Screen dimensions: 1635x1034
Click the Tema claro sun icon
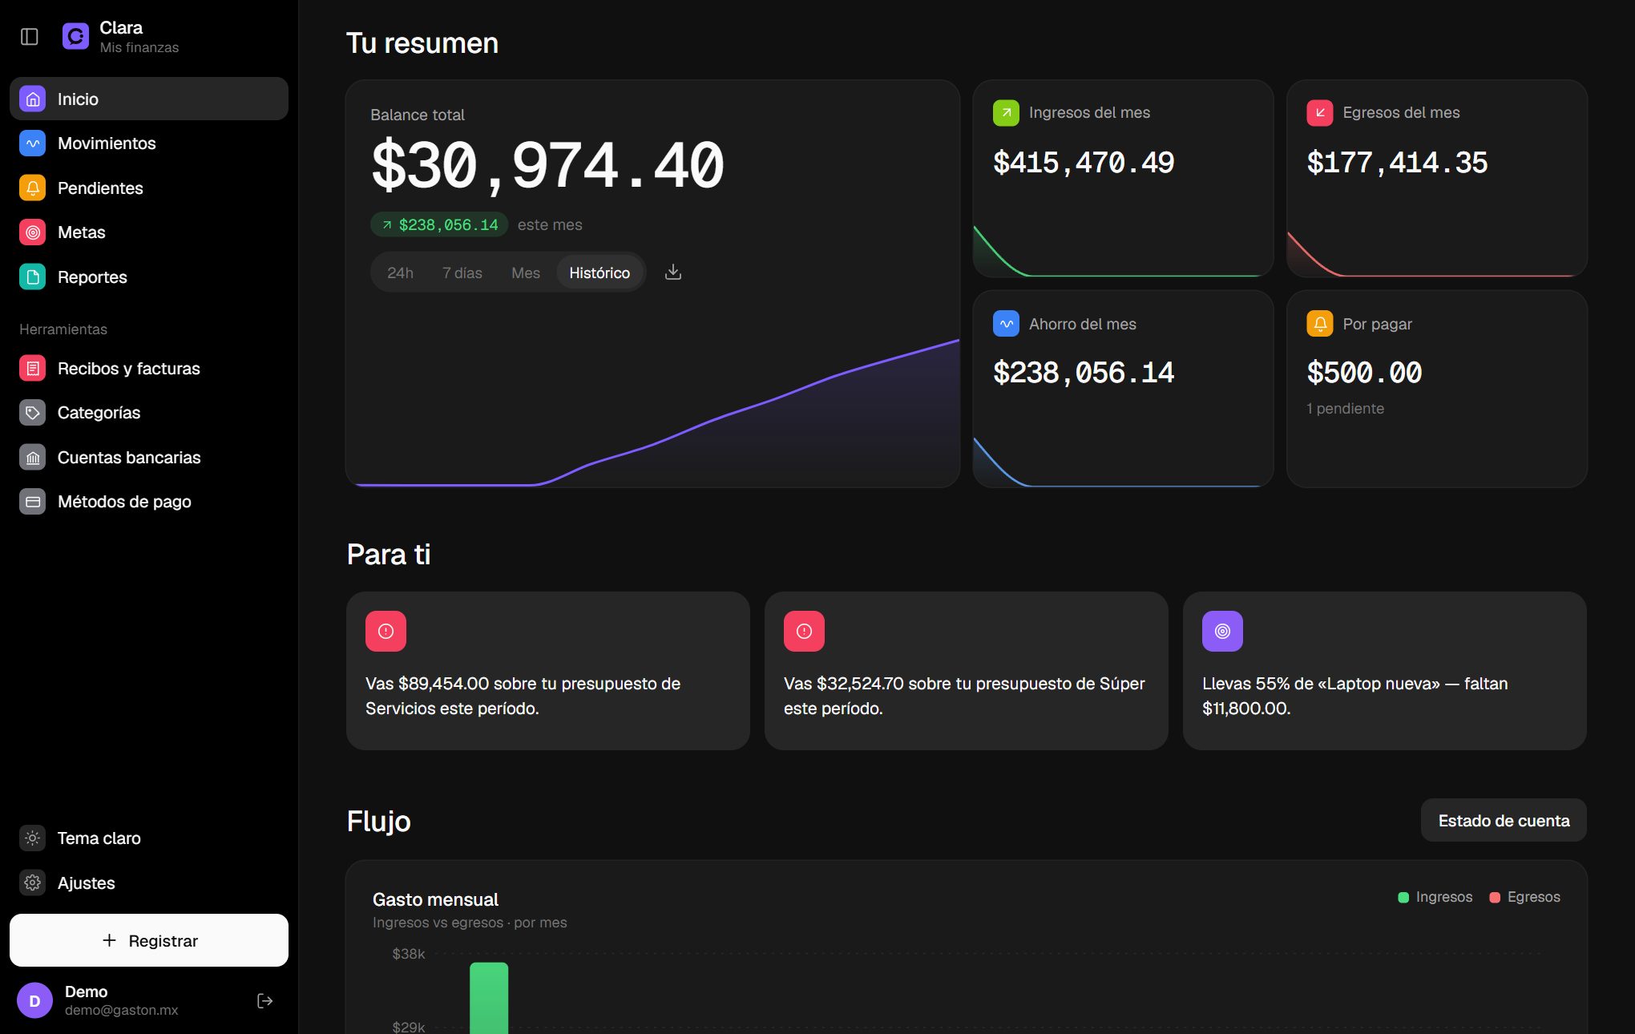point(33,838)
